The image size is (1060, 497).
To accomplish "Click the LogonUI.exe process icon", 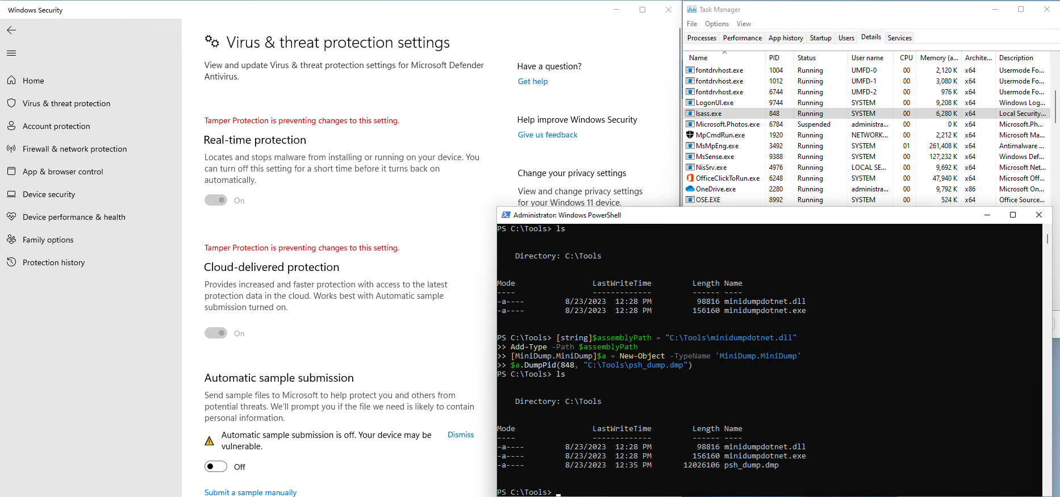I will coord(690,103).
